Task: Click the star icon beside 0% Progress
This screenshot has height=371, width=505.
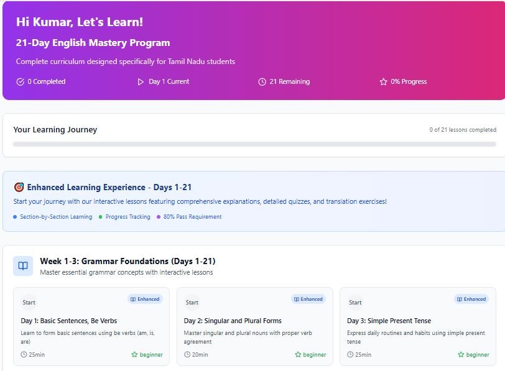Action: pos(384,81)
